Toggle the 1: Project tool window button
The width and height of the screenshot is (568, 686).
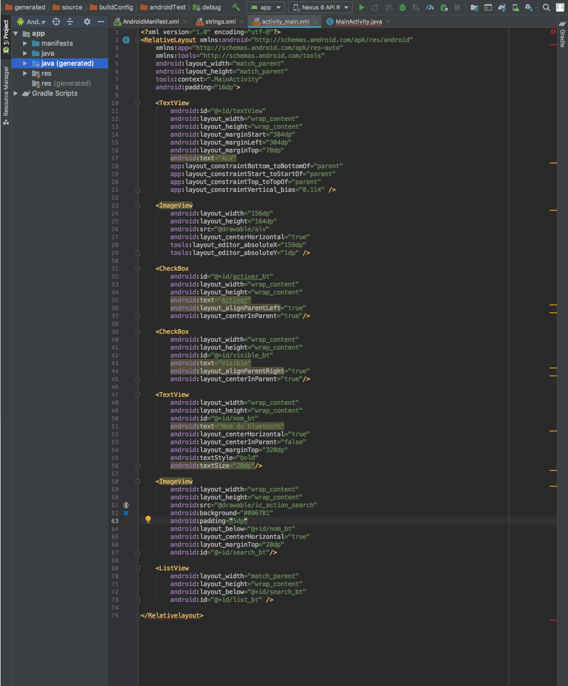(6, 37)
